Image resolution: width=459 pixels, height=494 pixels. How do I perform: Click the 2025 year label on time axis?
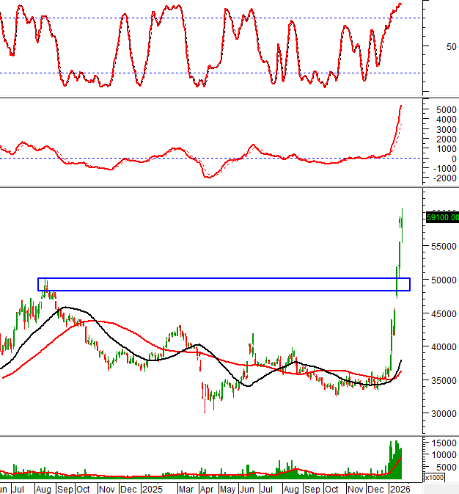coord(153,489)
